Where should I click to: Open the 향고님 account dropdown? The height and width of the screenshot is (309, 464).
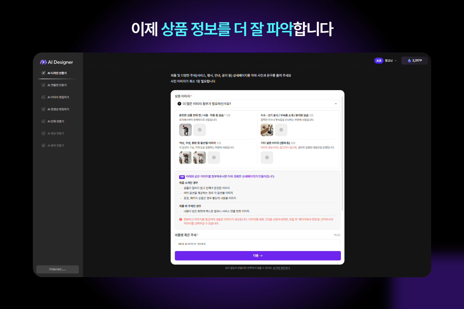coord(391,61)
